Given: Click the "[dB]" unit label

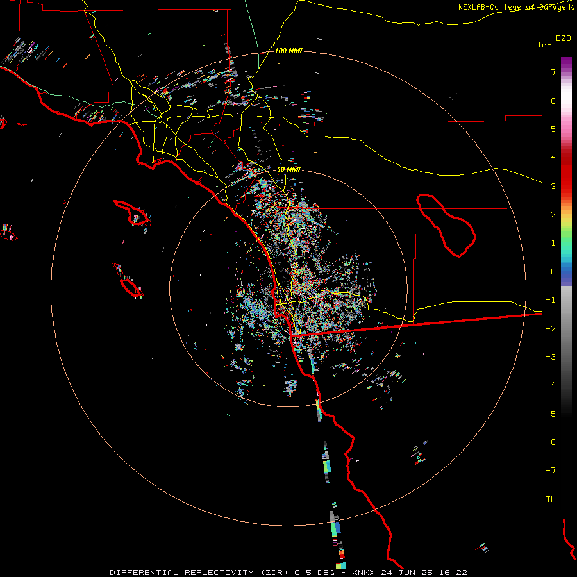Looking at the screenshot, I should coord(547,44).
